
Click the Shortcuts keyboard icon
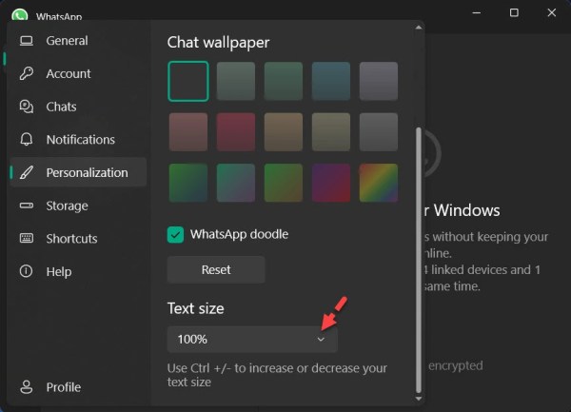(27, 239)
